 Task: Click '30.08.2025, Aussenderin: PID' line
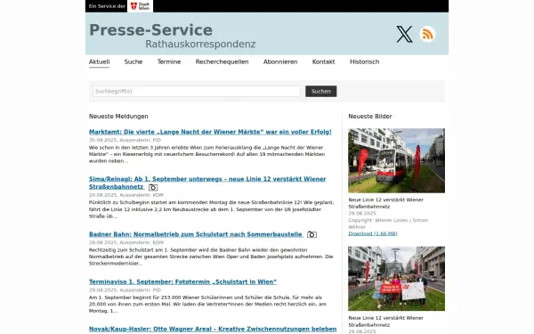[125, 140]
